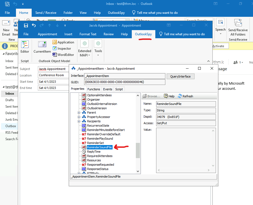253x205 pixels.
Task: Switch to the Functions tab
Action: 94,89
